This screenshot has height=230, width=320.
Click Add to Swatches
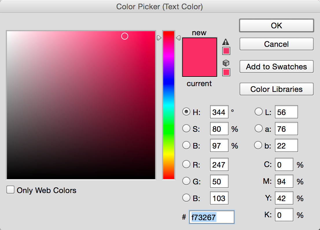point(276,66)
